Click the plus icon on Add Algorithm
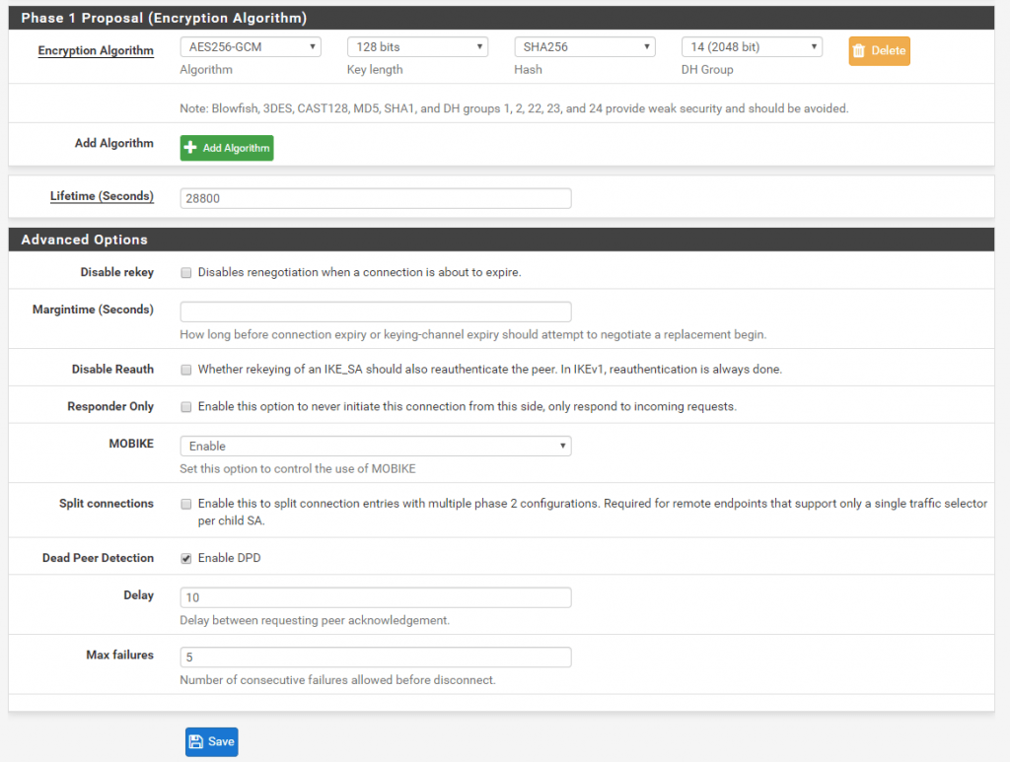The image size is (1010, 762). coord(190,148)
